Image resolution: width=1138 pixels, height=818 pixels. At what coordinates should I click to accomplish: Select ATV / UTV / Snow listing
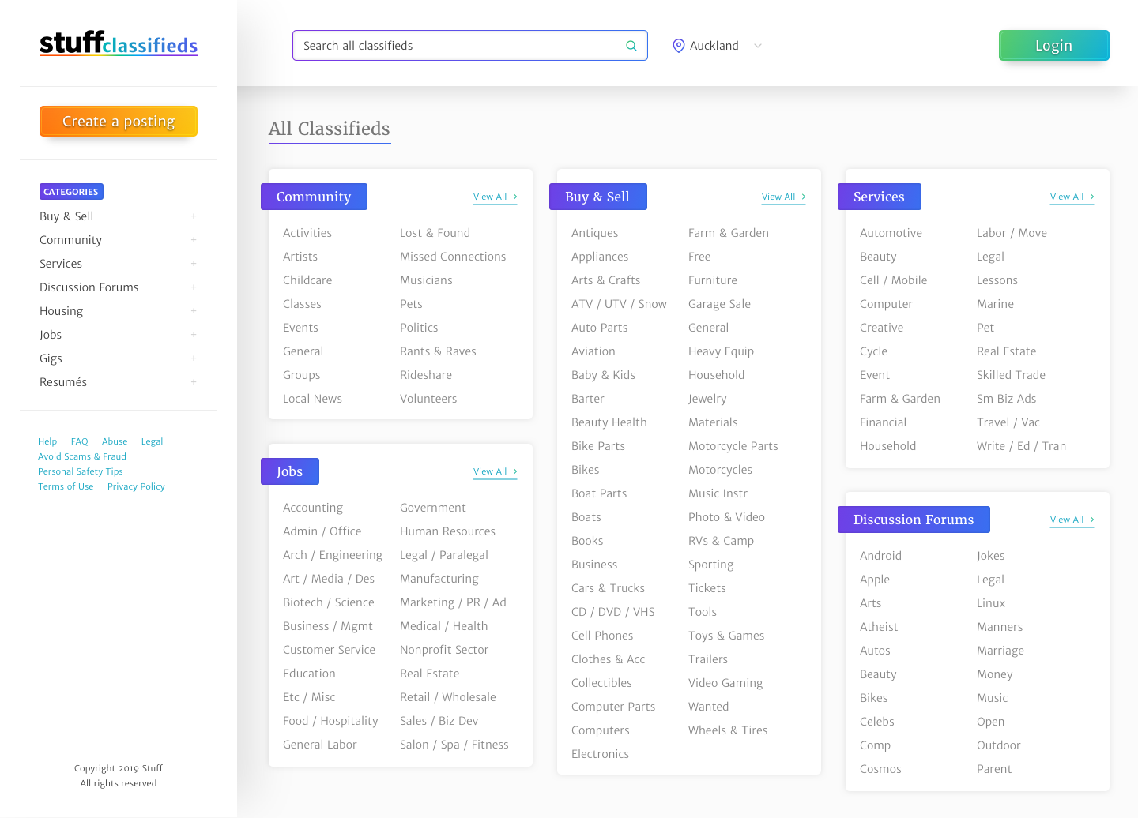[x=619, y=304]
